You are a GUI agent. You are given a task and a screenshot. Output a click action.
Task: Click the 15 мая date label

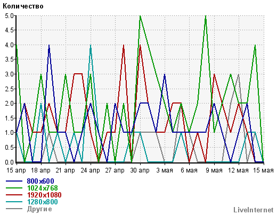(x=263, y=170)
